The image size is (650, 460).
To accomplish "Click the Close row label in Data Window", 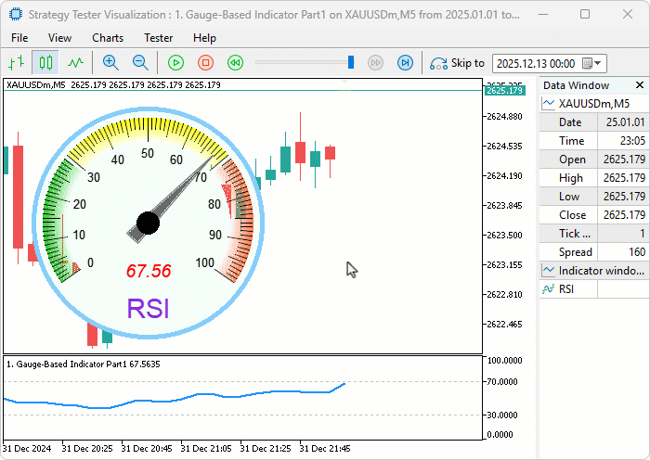I will (x=573, y=215).
